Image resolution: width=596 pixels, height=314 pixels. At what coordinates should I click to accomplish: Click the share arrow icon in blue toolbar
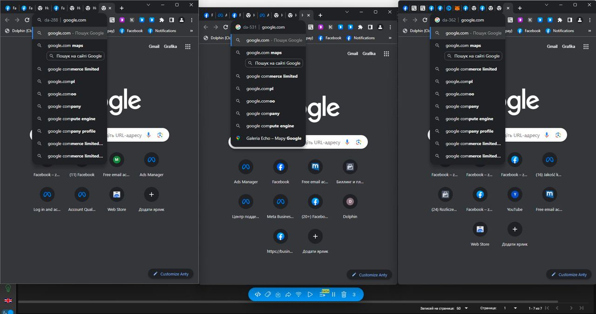pos(288,294)
